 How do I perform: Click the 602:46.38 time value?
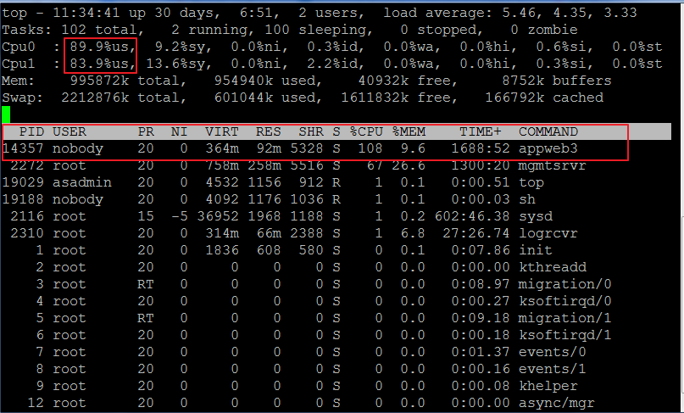click(x=472, y=216)
